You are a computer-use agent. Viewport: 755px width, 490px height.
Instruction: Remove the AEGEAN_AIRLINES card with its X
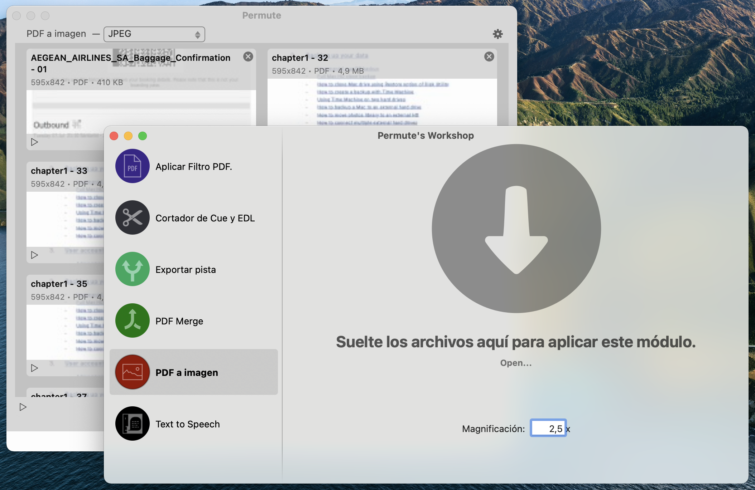248,57
